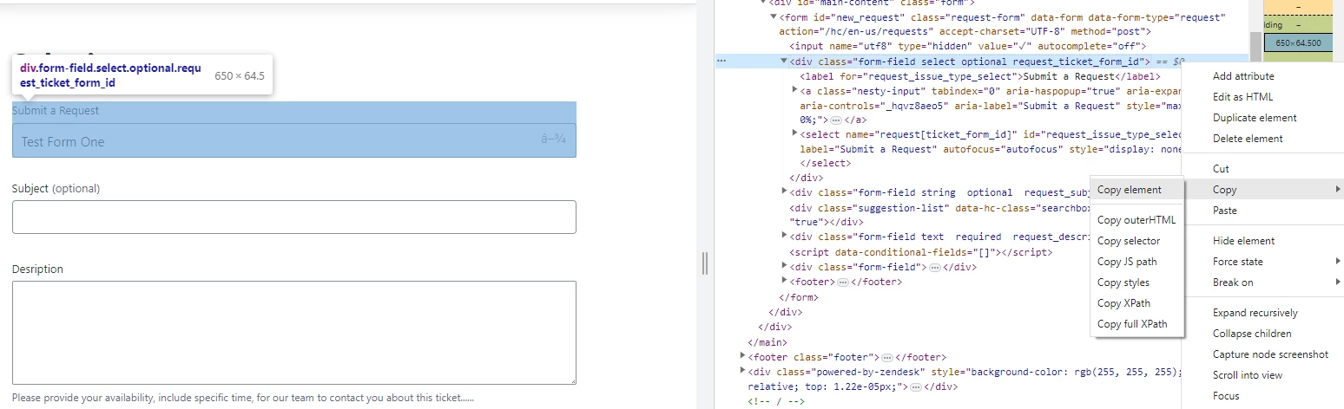Expand the nesty-input anchor node
The width and height of the screenshot is (1344, 409).
[794, 90]
